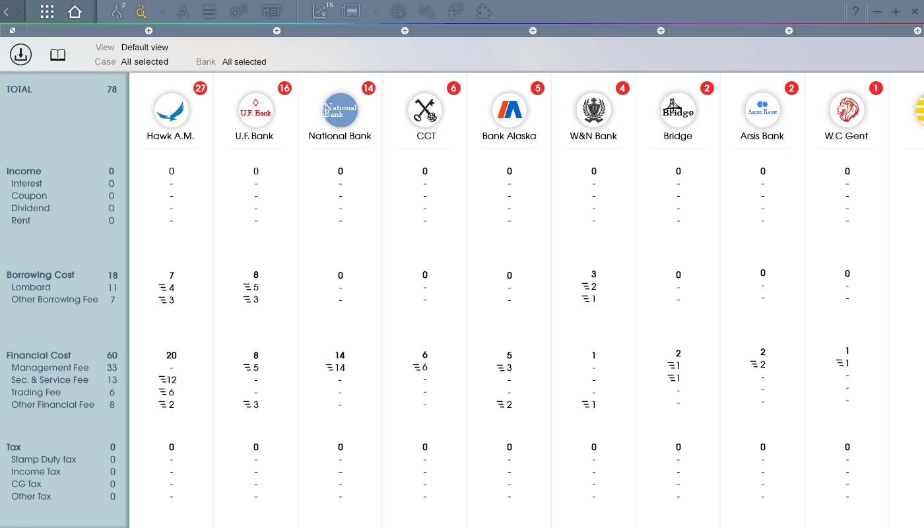Select the CCT crossed keys logo

click(425, 110)
